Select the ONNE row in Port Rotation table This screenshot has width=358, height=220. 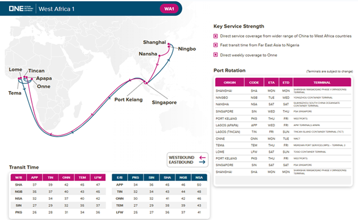pos(283,139)
